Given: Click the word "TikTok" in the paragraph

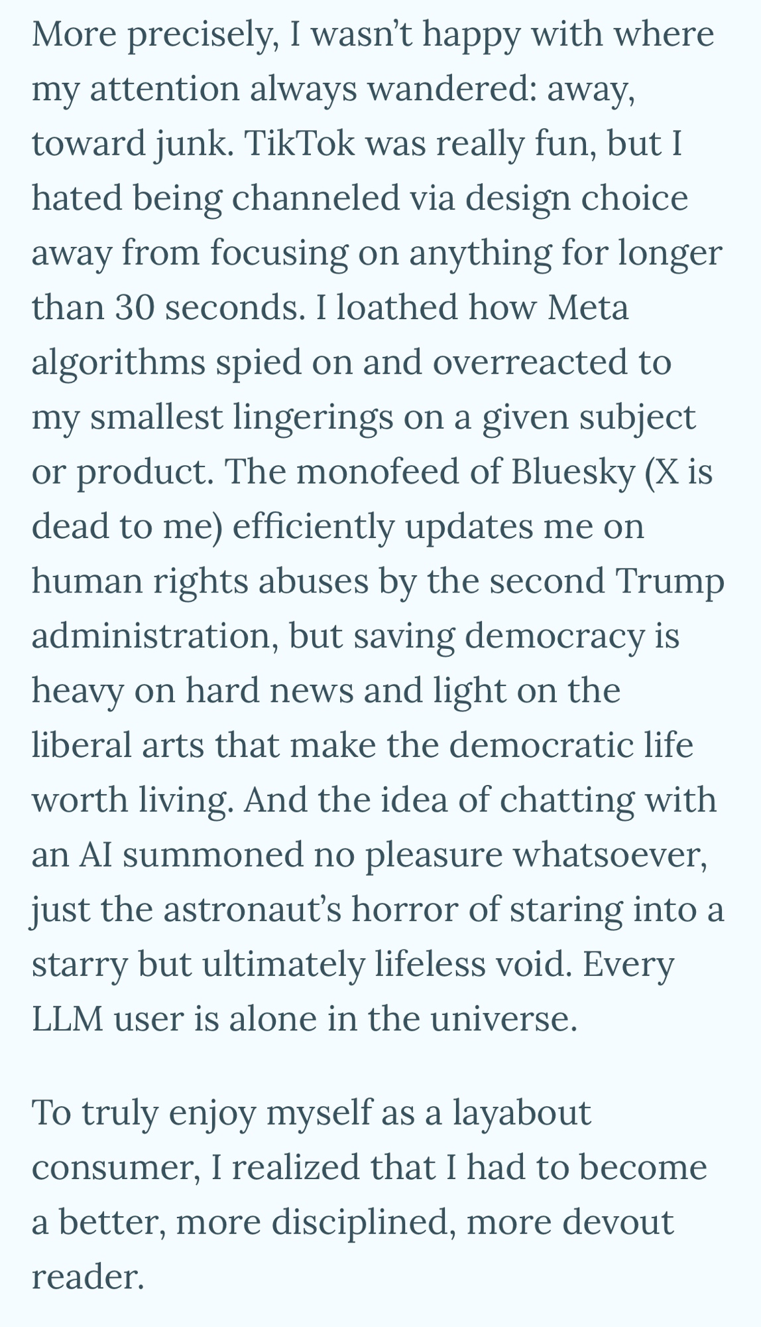Looking at the screenshot, I should tap(300, 144).
